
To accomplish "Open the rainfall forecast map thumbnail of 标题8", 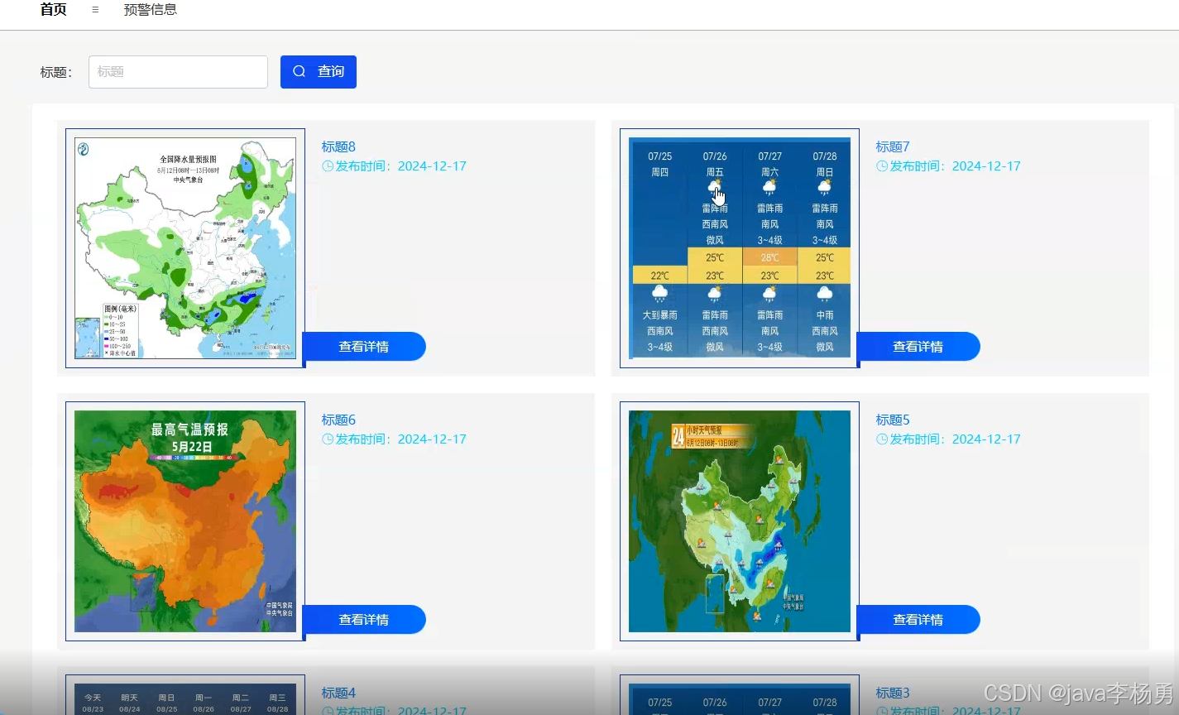I will 185,248.
